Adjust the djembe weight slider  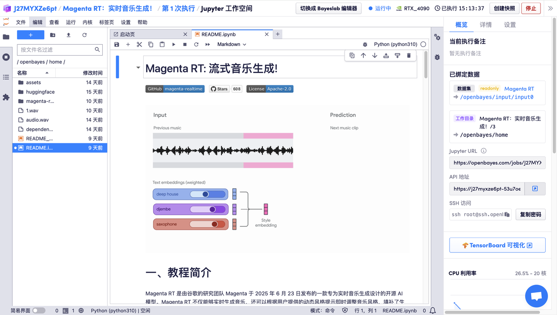click(x=208, y=209)
